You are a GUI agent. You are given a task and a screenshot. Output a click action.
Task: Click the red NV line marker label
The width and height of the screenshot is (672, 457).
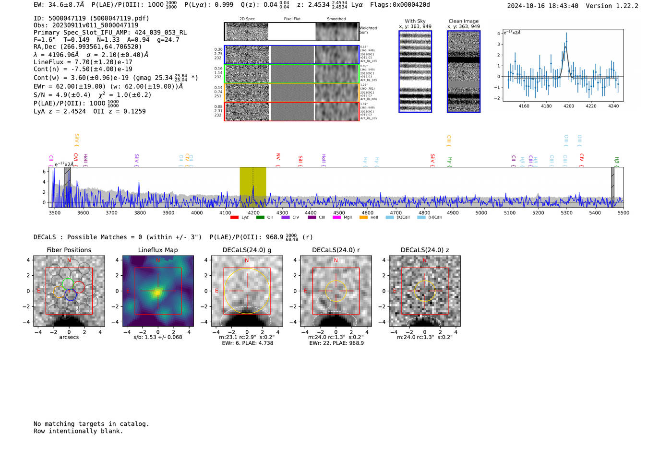pyautogui.click(x=278, y=157)
